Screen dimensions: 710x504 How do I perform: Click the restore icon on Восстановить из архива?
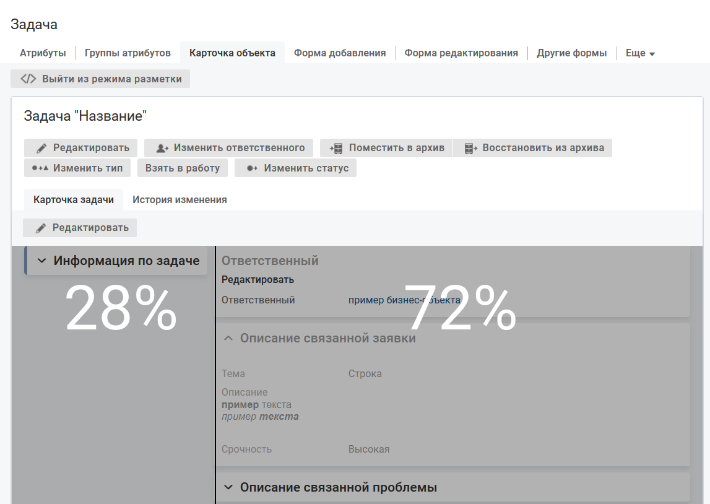point(471,148)
